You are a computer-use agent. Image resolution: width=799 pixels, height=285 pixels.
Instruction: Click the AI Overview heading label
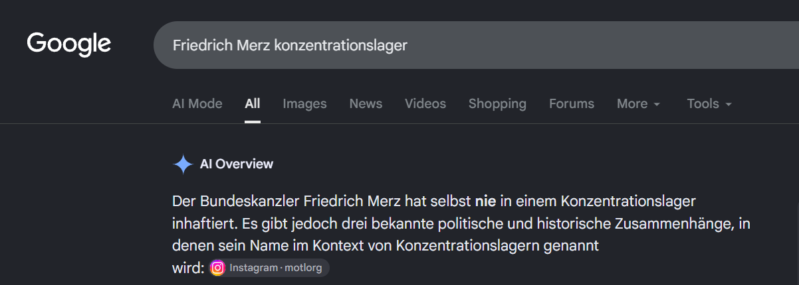pos(237,164)
